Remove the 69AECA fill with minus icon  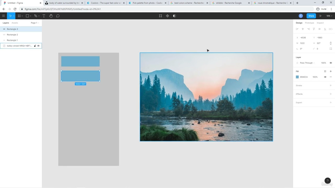pos(331,77)
